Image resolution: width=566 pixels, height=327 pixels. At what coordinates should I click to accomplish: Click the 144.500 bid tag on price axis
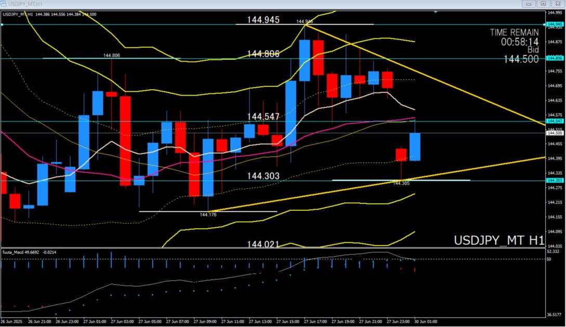(x=555, y=133)
